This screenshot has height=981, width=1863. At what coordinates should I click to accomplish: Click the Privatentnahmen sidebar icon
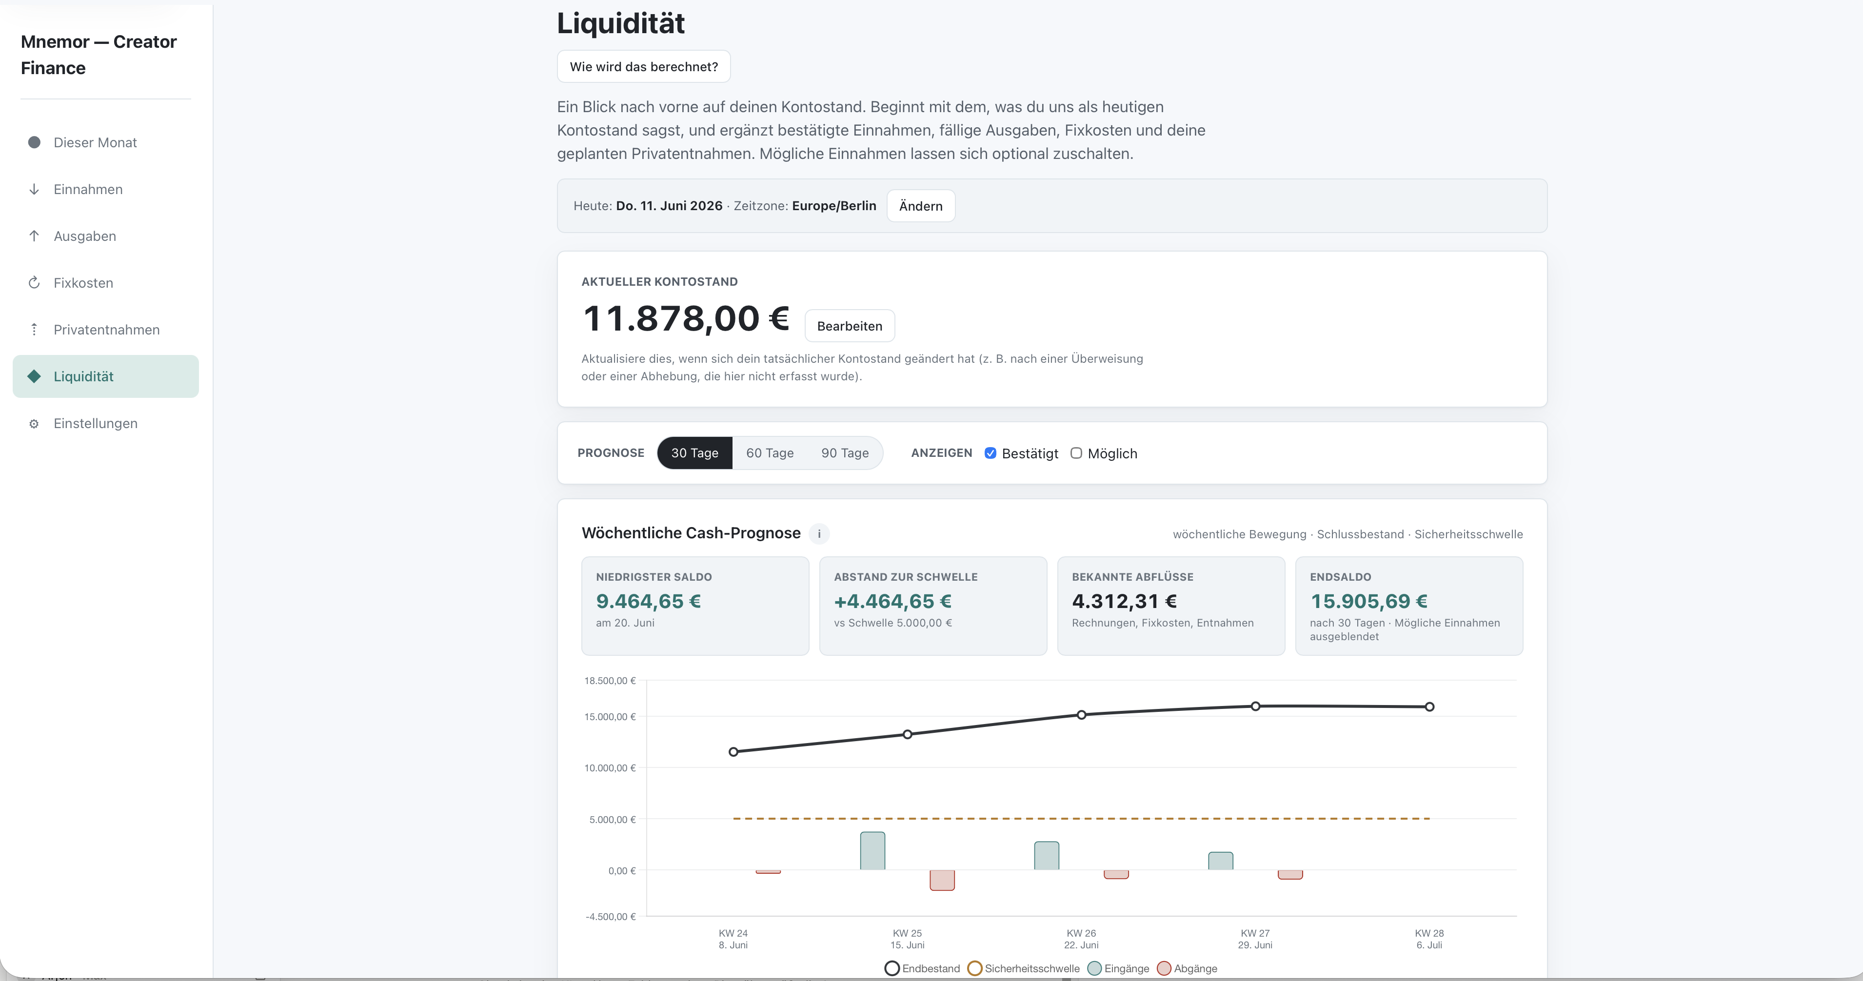tap(34, 330)
